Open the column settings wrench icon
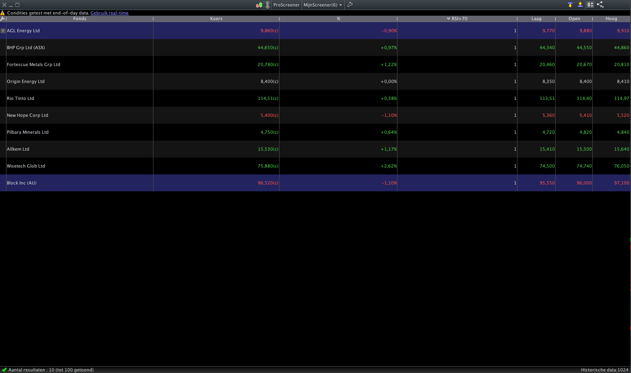This screenshot has width=631, height=373. click(x=2, y=19)
